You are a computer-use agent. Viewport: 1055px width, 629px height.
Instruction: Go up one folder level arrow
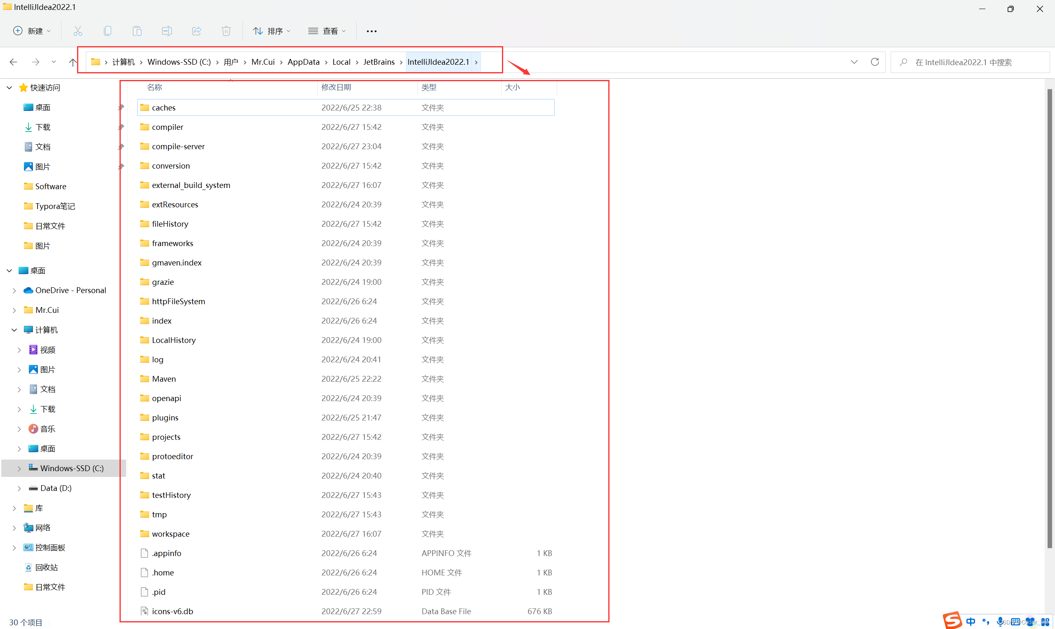[73, 62]
